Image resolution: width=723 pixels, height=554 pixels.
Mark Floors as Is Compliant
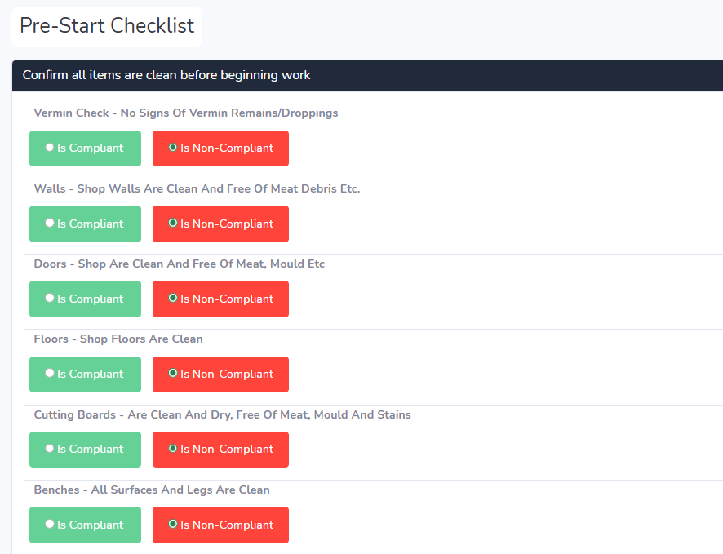coord(85,374)
